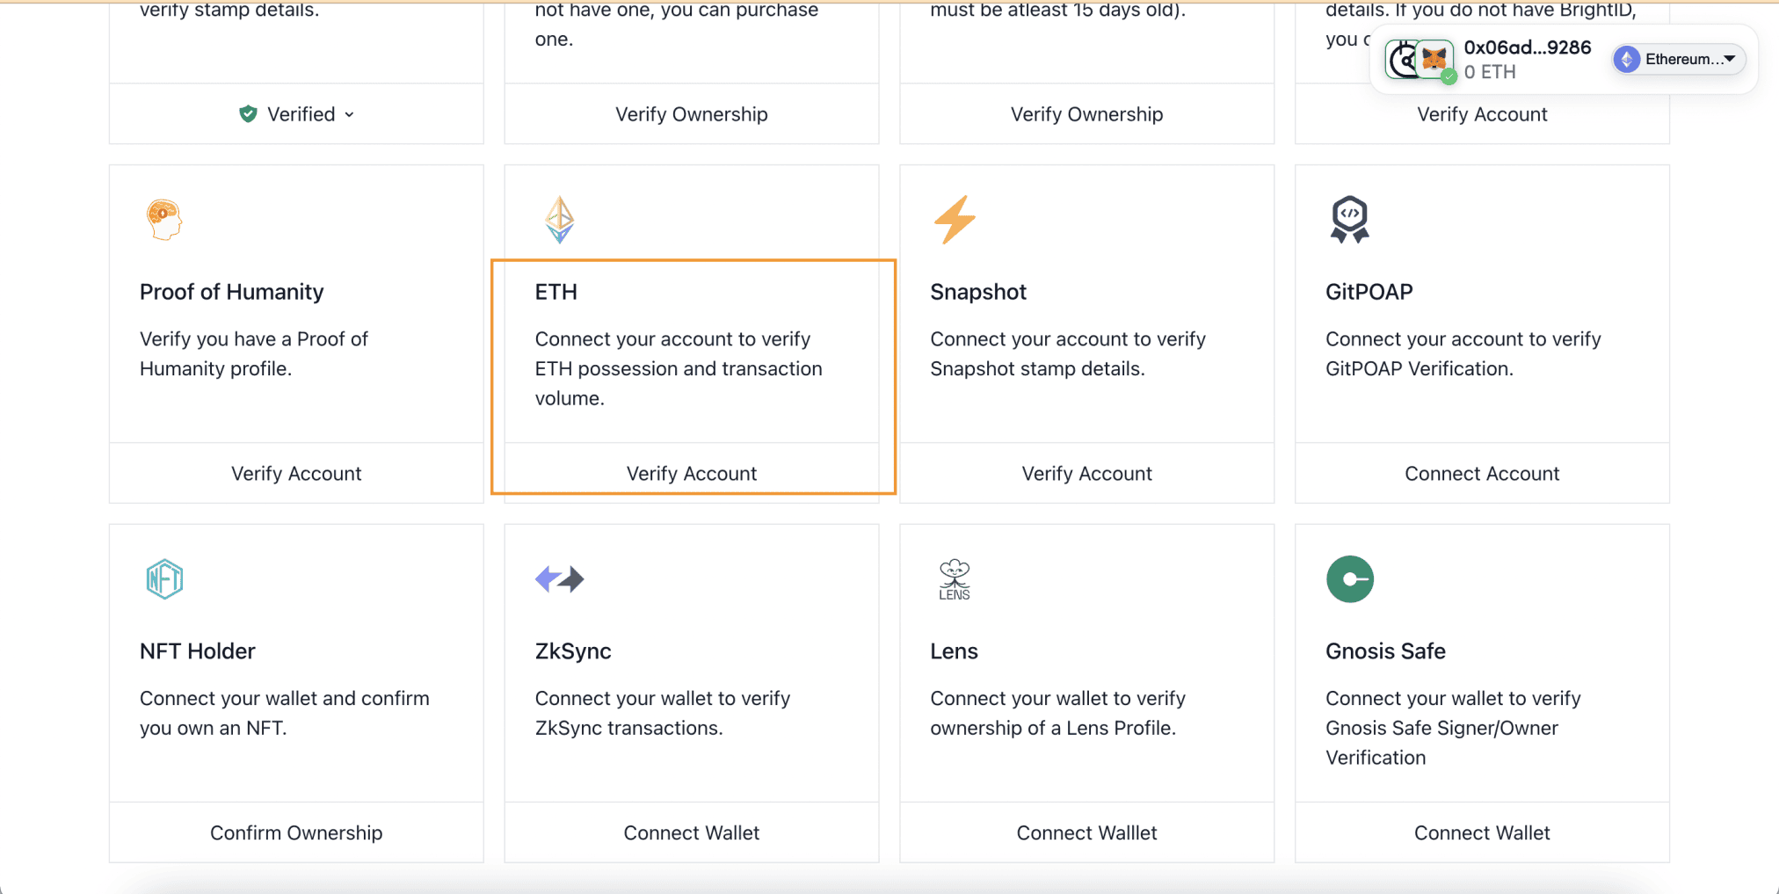This screenshot has width=1779, height=894.
Task: Open the 0x06ad...9286 wallet account details
Action: pos(1527,59)
